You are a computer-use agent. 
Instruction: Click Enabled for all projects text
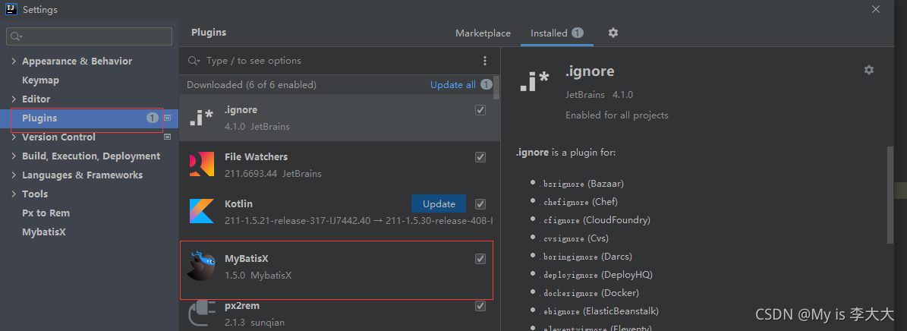pyautogui.click(x=616, y=115)
